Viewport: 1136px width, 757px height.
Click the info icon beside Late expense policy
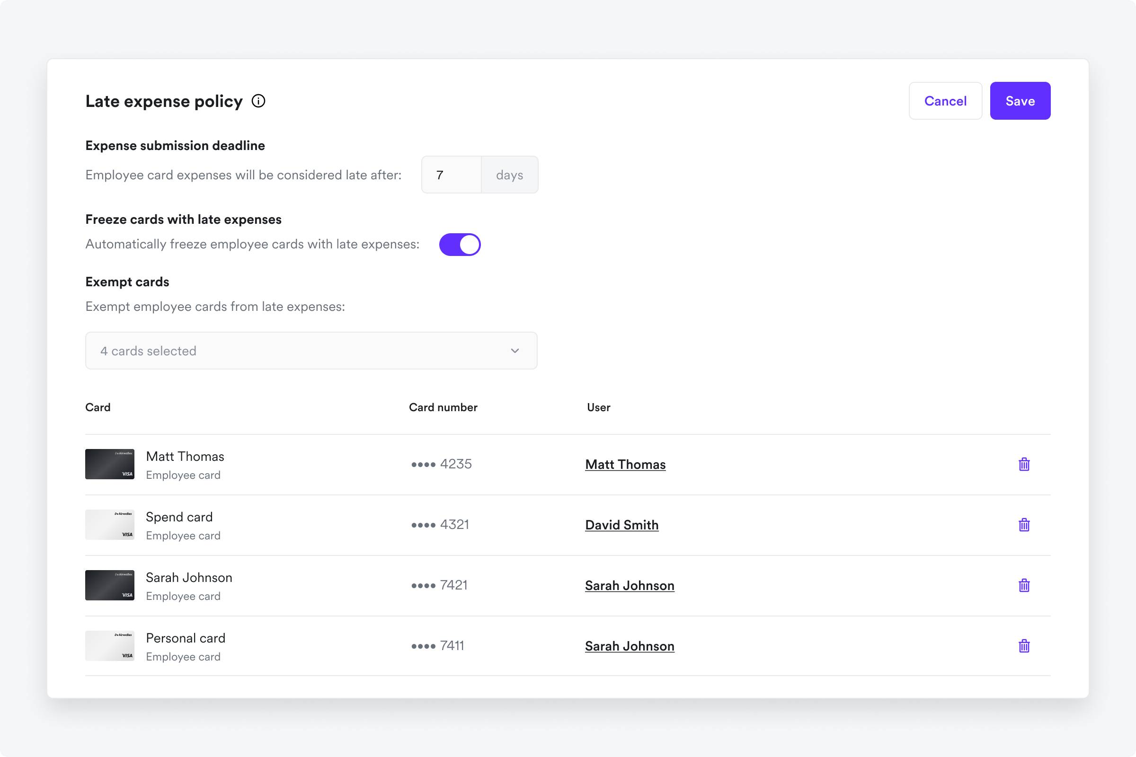258,101
